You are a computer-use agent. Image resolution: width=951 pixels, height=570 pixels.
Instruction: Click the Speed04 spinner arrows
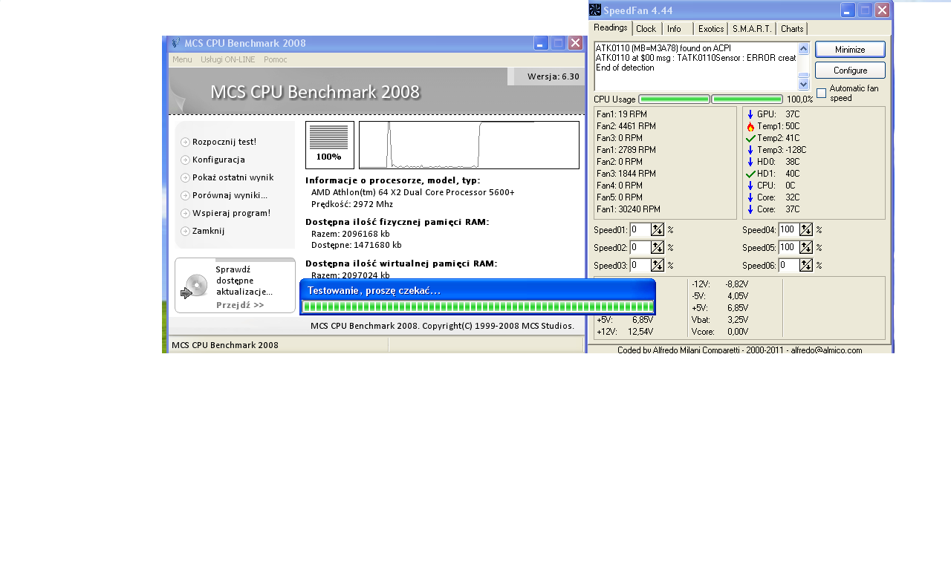tap(806, 230)
